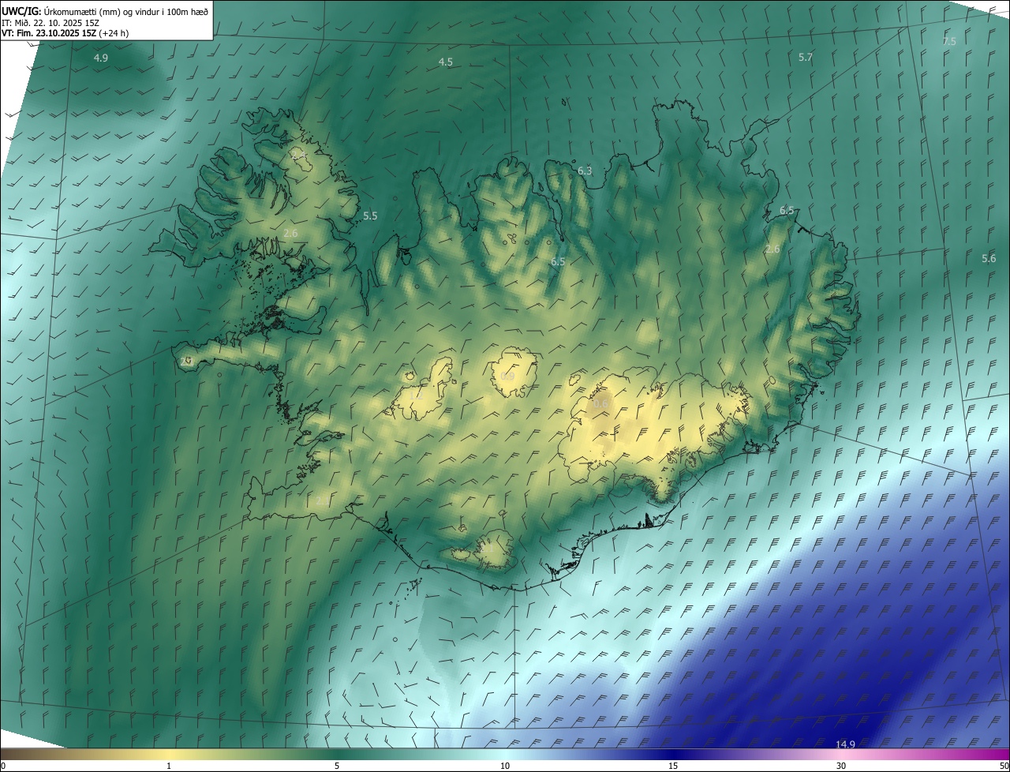Click the 4.9 precipitation value label
The height and width of the screenshot is (772, 1010).
point(101,58)
